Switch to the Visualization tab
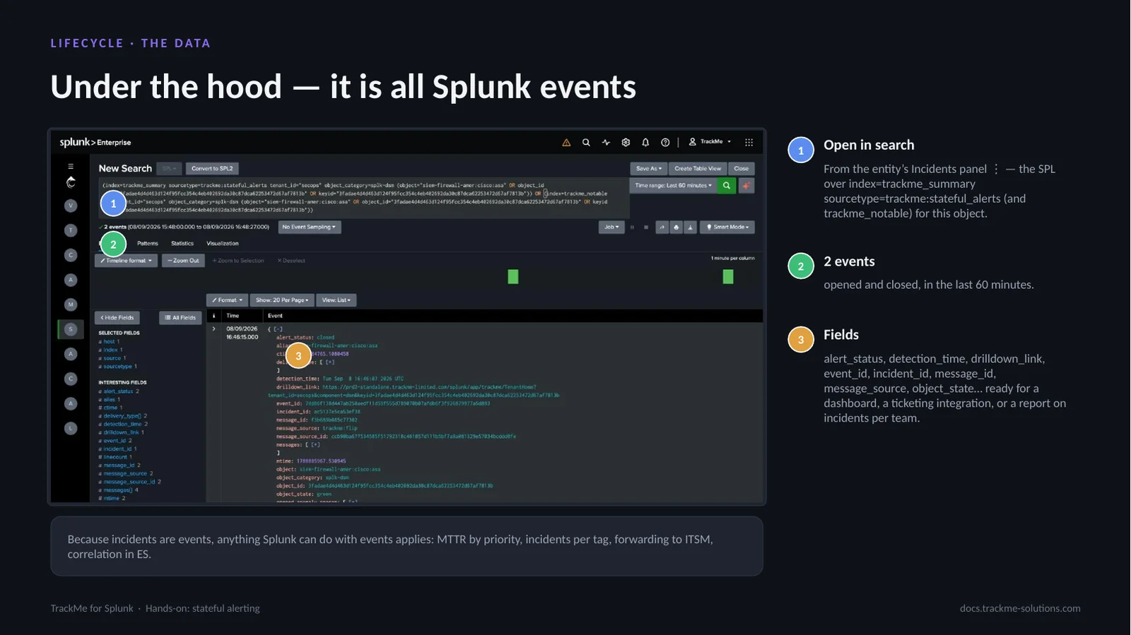 [223, 244]
